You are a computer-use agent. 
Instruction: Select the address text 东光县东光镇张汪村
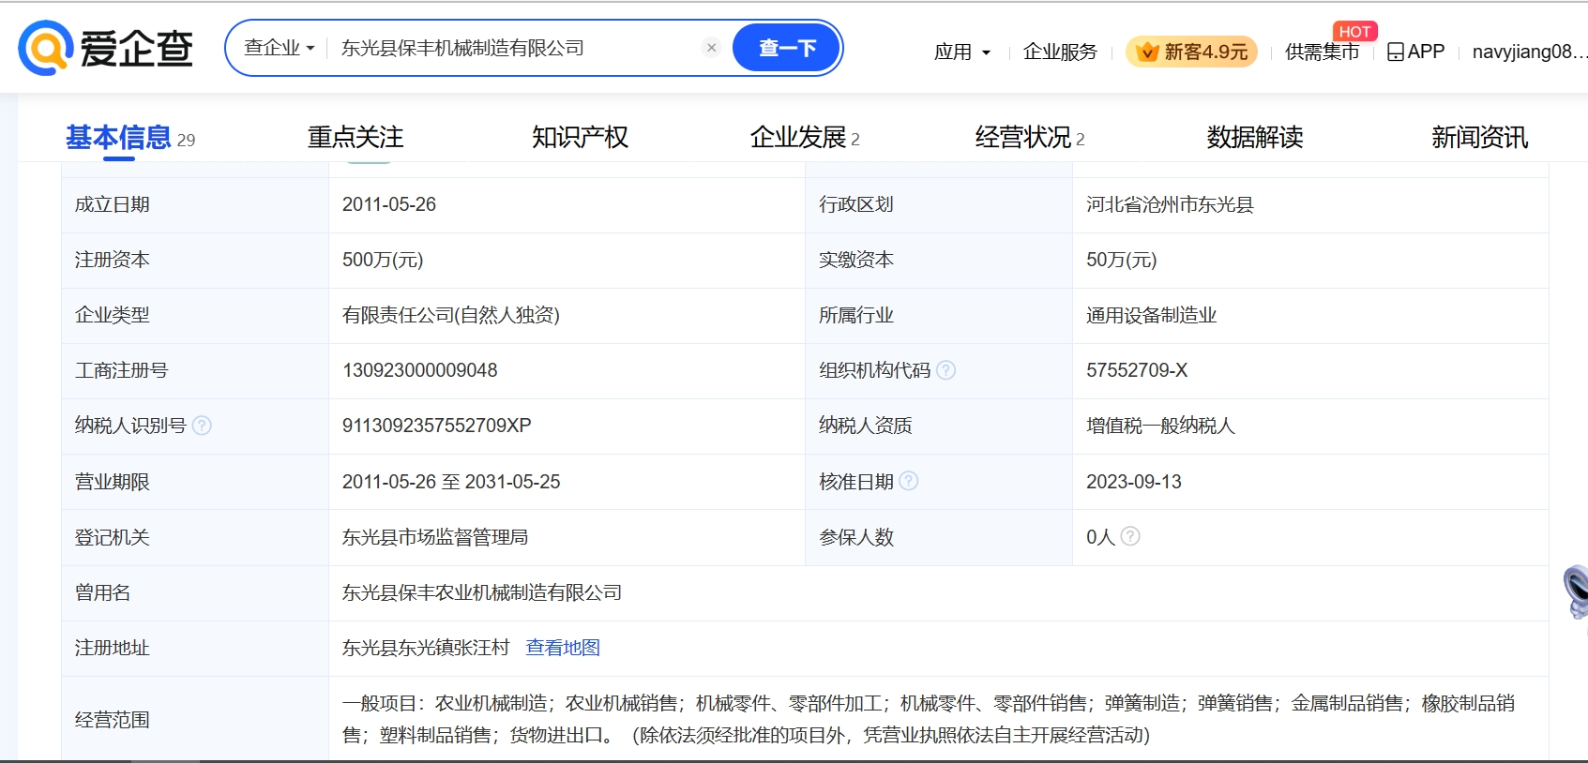click(426, 648)
